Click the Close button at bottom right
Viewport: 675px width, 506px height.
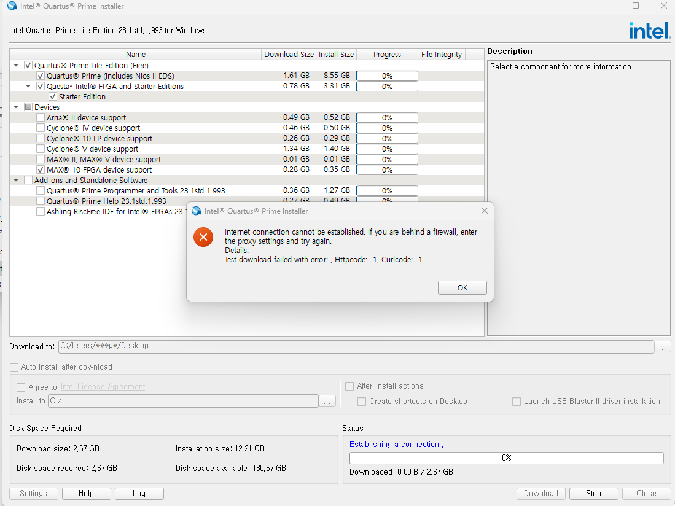pyautogui.click(x=647, y=494)
